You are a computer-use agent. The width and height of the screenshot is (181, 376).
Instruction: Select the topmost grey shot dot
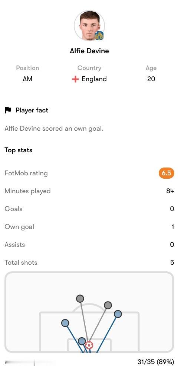[x=80, y=299]
